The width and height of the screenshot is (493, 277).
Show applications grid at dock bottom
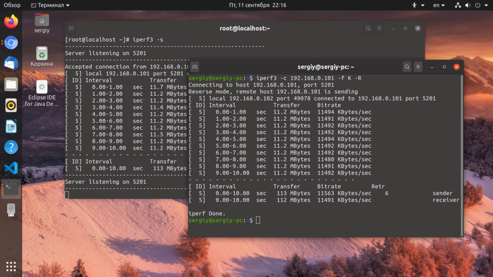(x=11, y=266)
